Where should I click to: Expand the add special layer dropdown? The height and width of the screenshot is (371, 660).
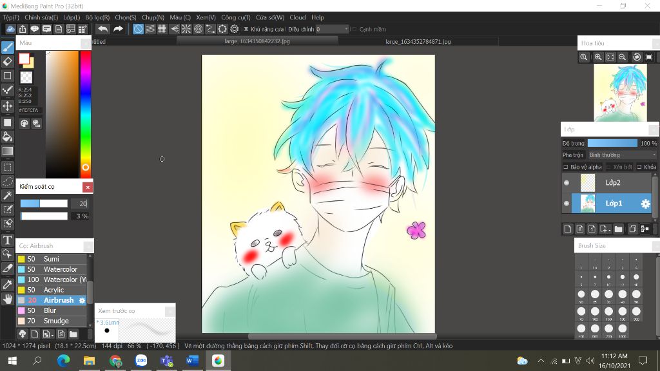(x=609, y=230)
